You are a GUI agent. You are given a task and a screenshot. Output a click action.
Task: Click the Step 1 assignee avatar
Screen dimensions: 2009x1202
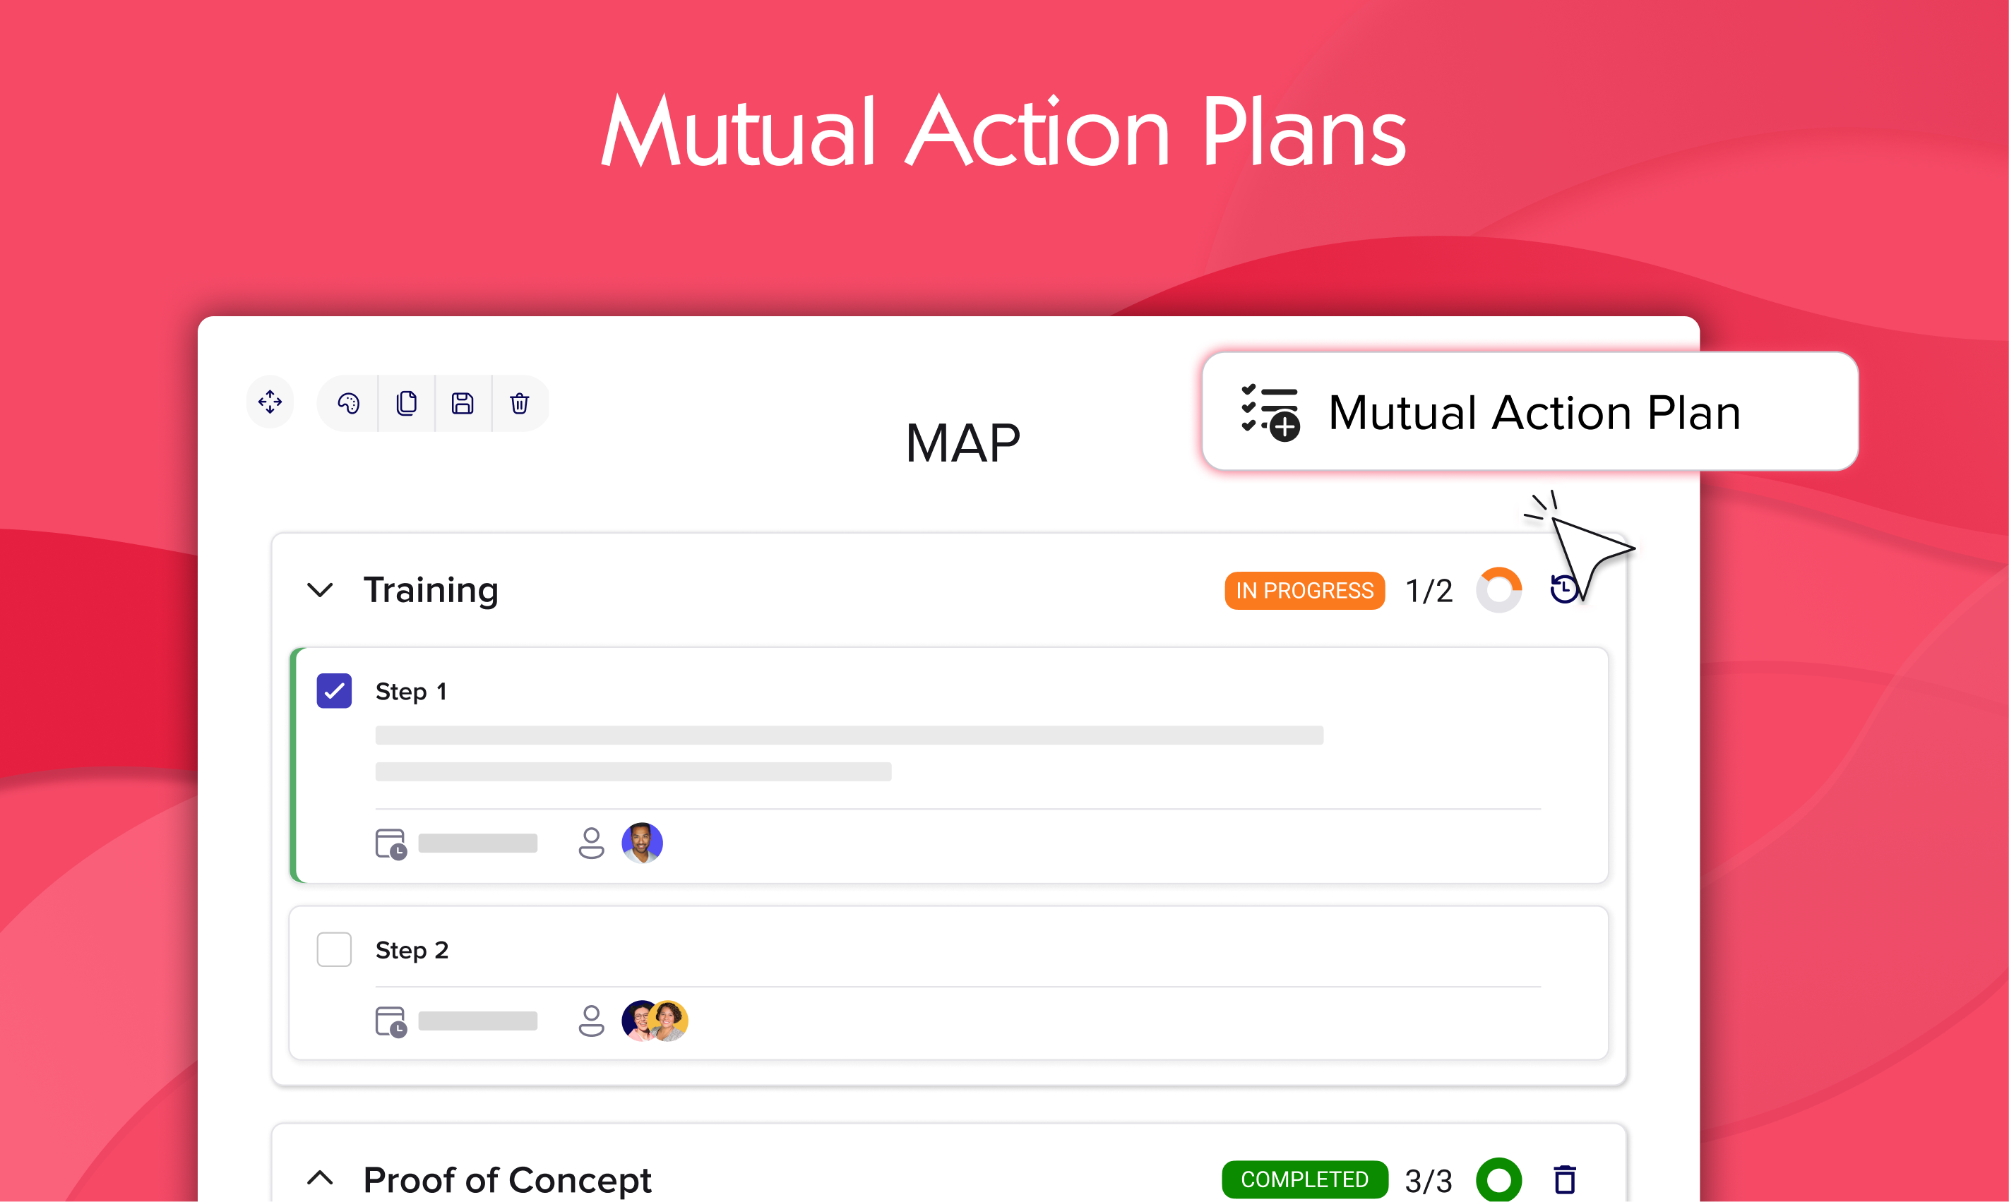click(x=642, y=843)
